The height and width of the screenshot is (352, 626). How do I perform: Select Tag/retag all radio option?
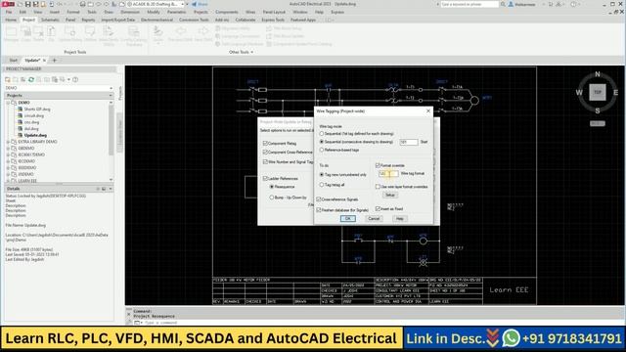click(322, 185)
